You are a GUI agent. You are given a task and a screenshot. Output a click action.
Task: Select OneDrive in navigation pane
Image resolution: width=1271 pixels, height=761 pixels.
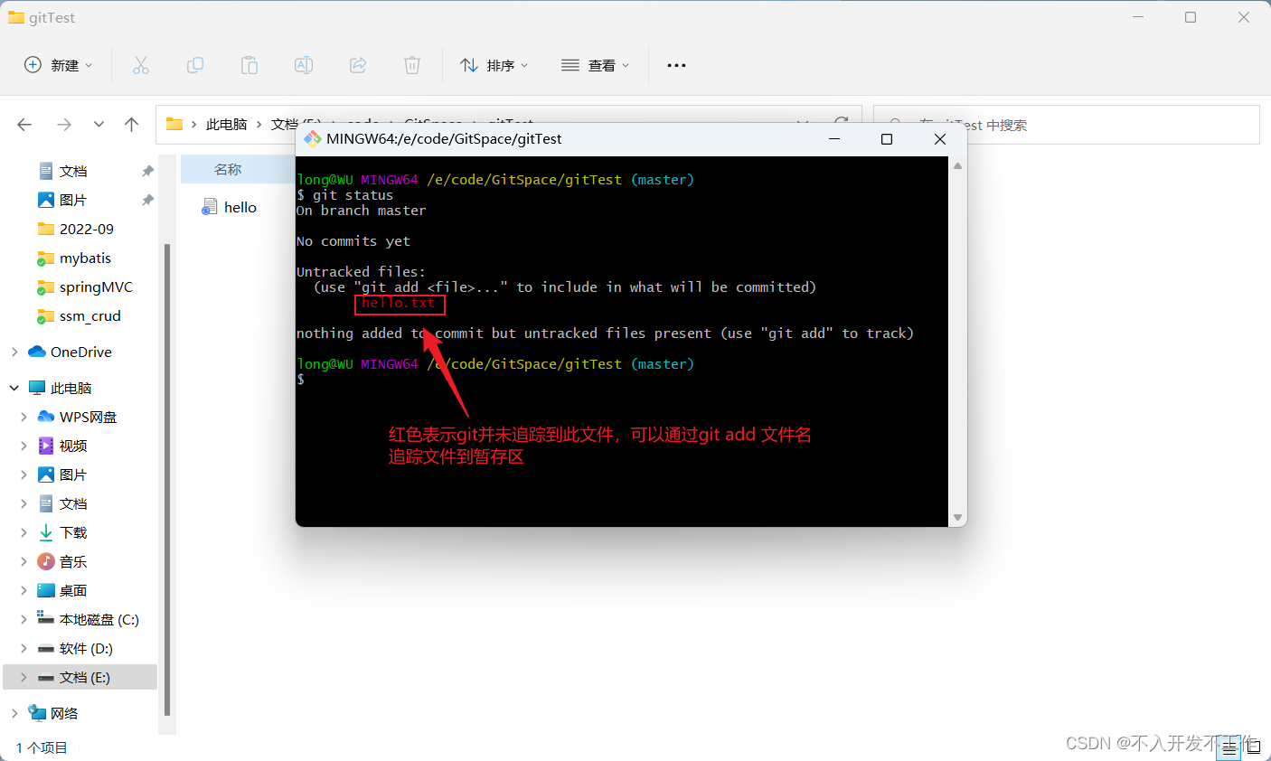81,352
